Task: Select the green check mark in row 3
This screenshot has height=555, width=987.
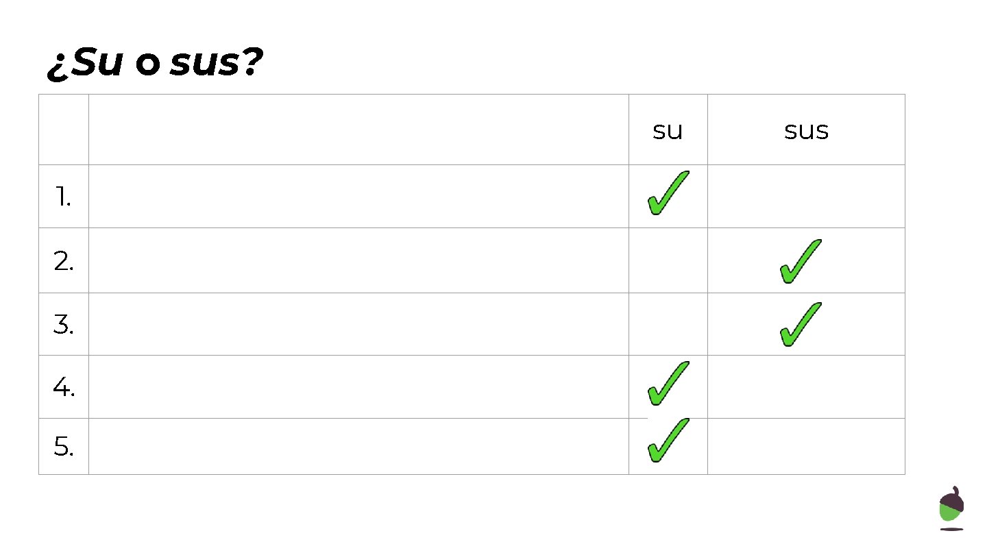Action: pos(800,324)
